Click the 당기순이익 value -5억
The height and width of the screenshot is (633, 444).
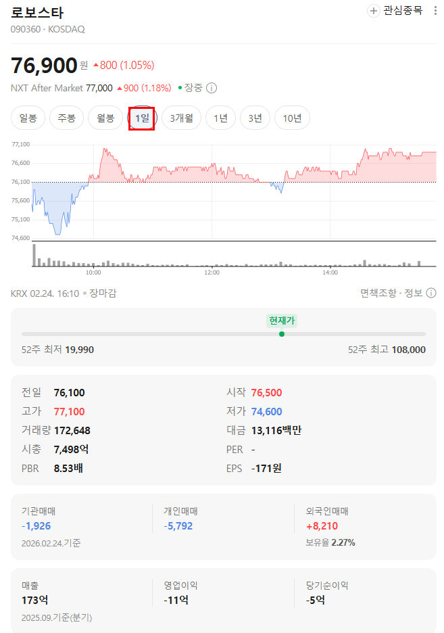point(316,601)
